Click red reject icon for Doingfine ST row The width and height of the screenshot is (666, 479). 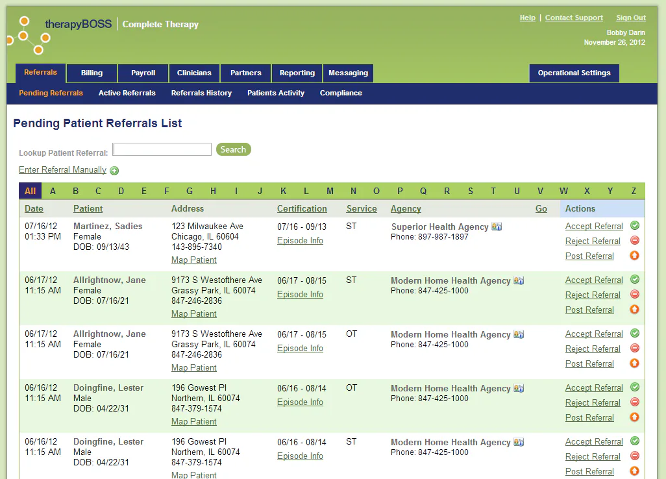click(x=635, y=456)
